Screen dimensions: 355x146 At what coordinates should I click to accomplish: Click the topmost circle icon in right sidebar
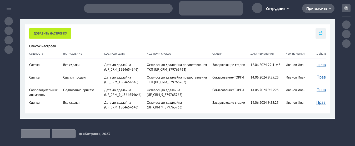click(x=346, y=25)
